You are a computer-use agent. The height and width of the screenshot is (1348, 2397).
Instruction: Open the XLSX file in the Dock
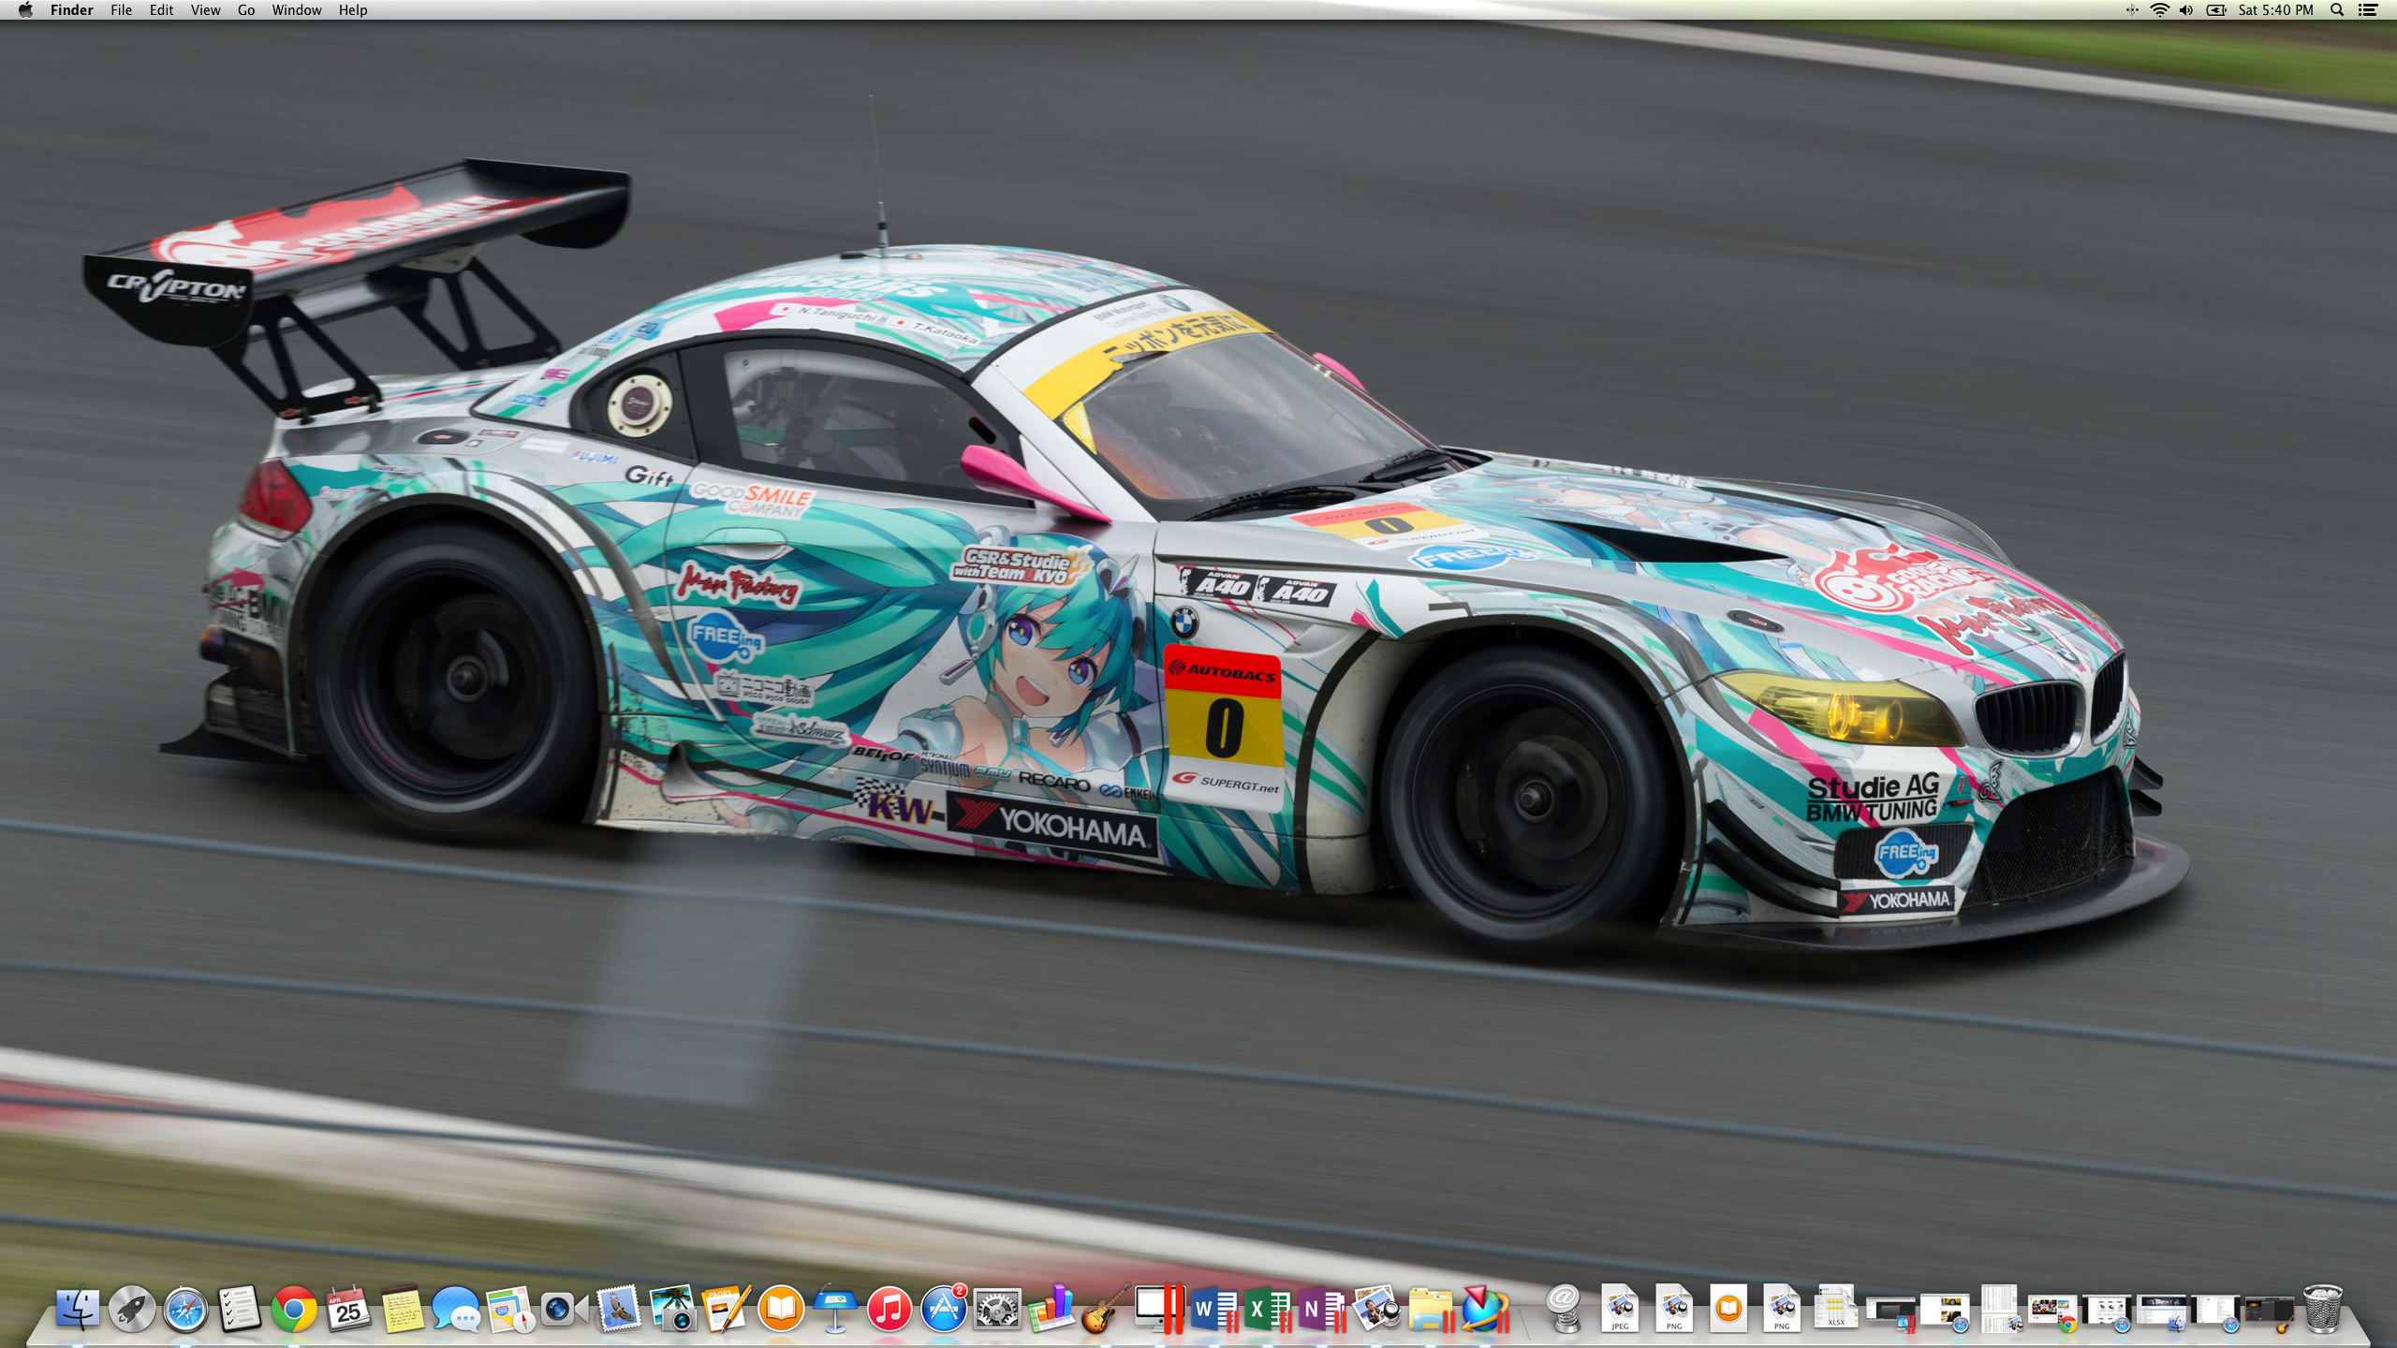coord(1835,1307)
